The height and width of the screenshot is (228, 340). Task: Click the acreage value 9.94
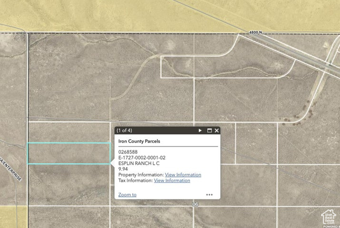[x=123, y=169]
